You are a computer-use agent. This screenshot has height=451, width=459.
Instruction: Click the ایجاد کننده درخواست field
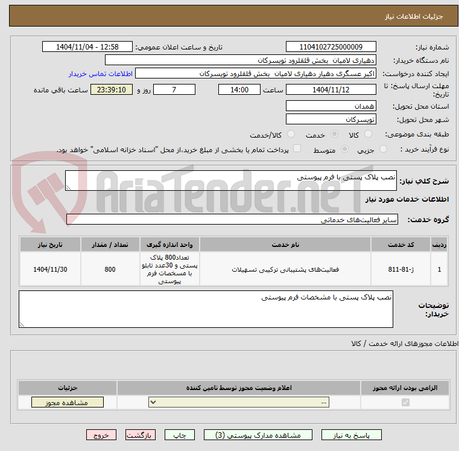256,74
